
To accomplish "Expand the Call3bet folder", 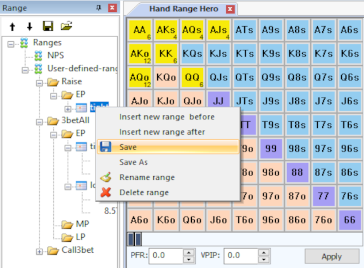I will [39, 251].
